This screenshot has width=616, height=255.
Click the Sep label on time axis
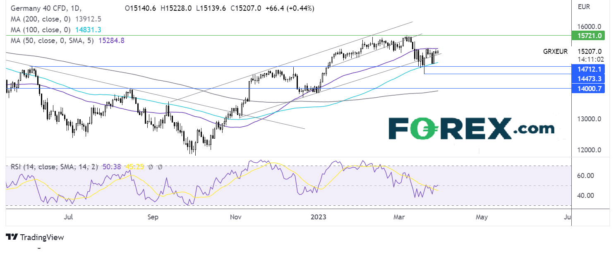[153, 217]
